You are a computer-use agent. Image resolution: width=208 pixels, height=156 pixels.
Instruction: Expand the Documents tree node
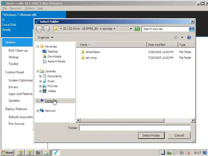[x=41, y=76]
